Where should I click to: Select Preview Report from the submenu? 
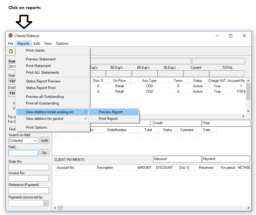coord(110,112)
